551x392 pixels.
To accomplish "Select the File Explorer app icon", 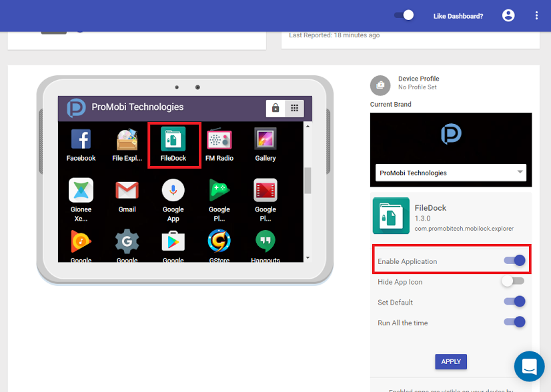I will (127, 139).
